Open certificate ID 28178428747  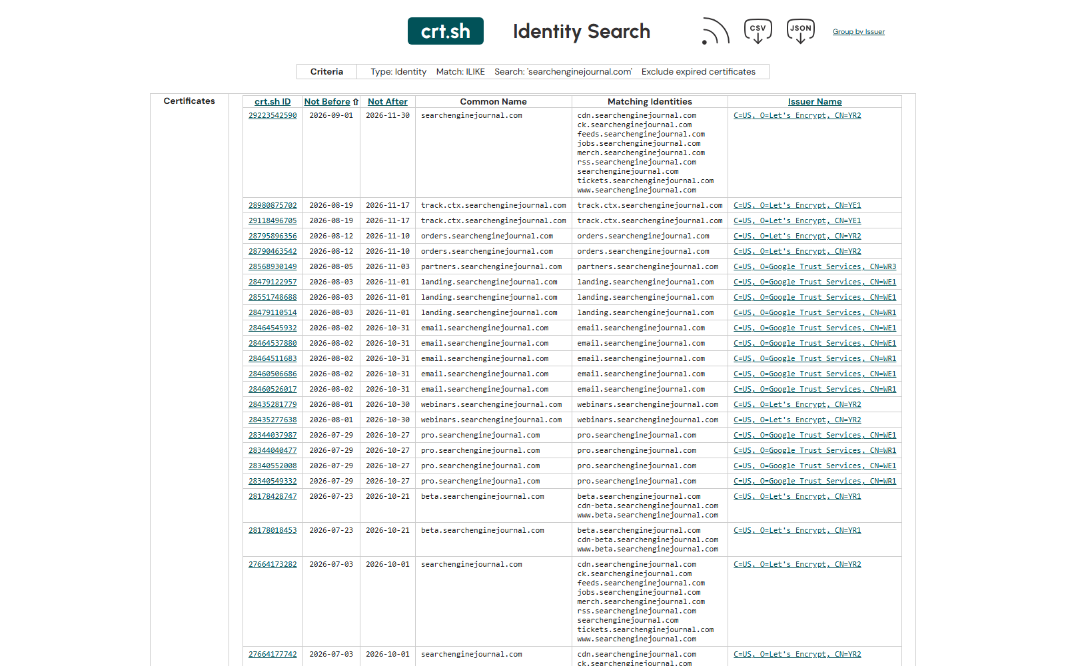click(x=272, y=497)
